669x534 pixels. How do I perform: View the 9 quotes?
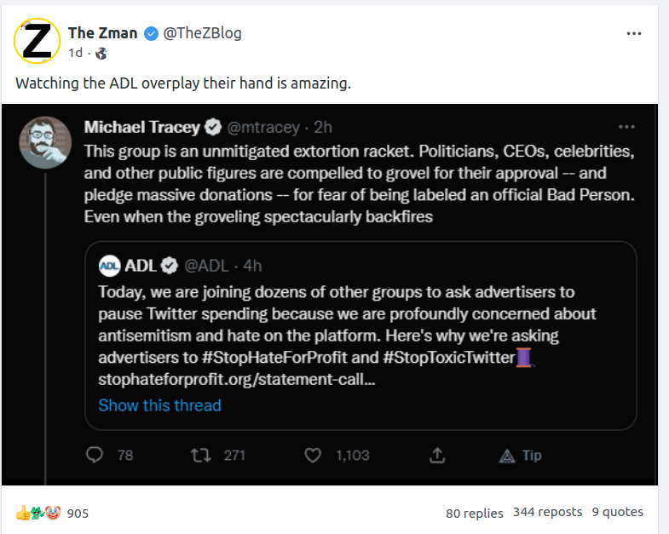coord(617,512)
